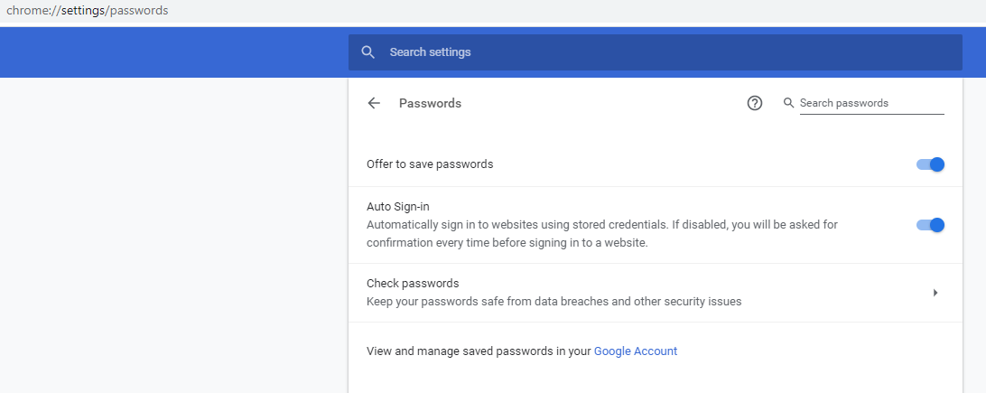The width and height of the screenshot is (986, 393).
Task: Click the Keep your passwords safe description
Action: [x=554, y=301]
